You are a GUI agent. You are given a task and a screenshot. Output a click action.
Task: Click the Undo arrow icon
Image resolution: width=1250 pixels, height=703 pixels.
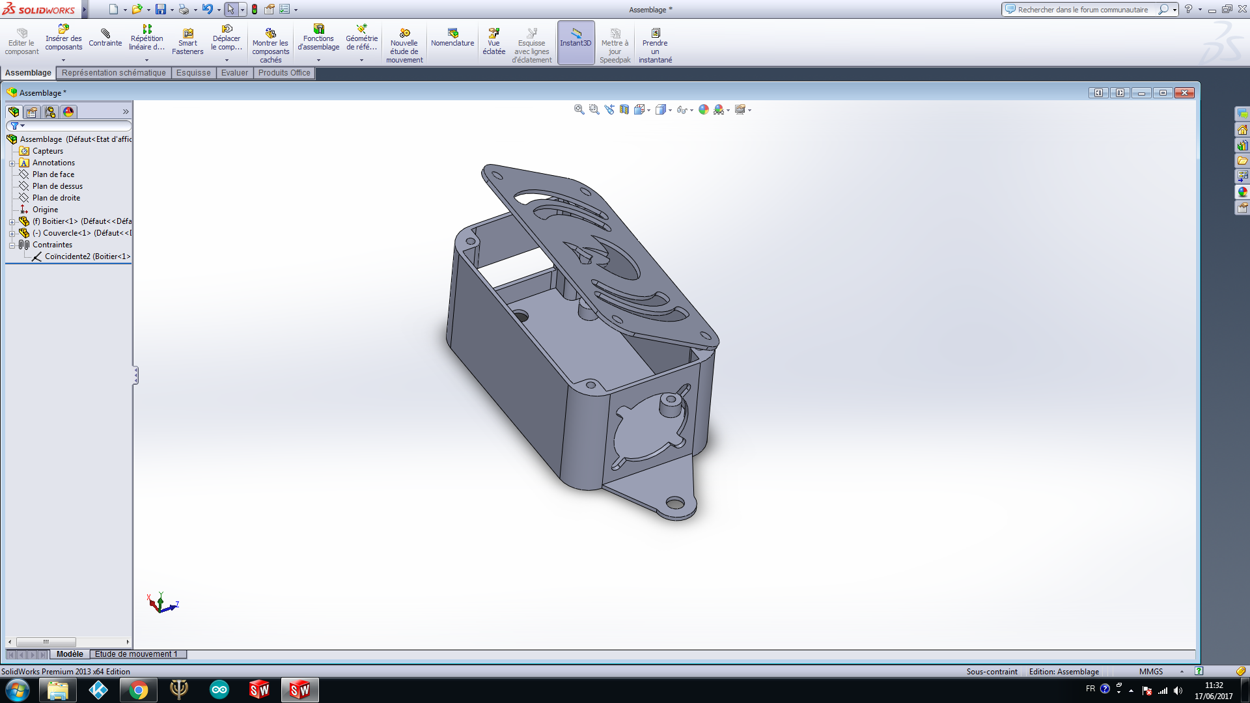point(207,9)
